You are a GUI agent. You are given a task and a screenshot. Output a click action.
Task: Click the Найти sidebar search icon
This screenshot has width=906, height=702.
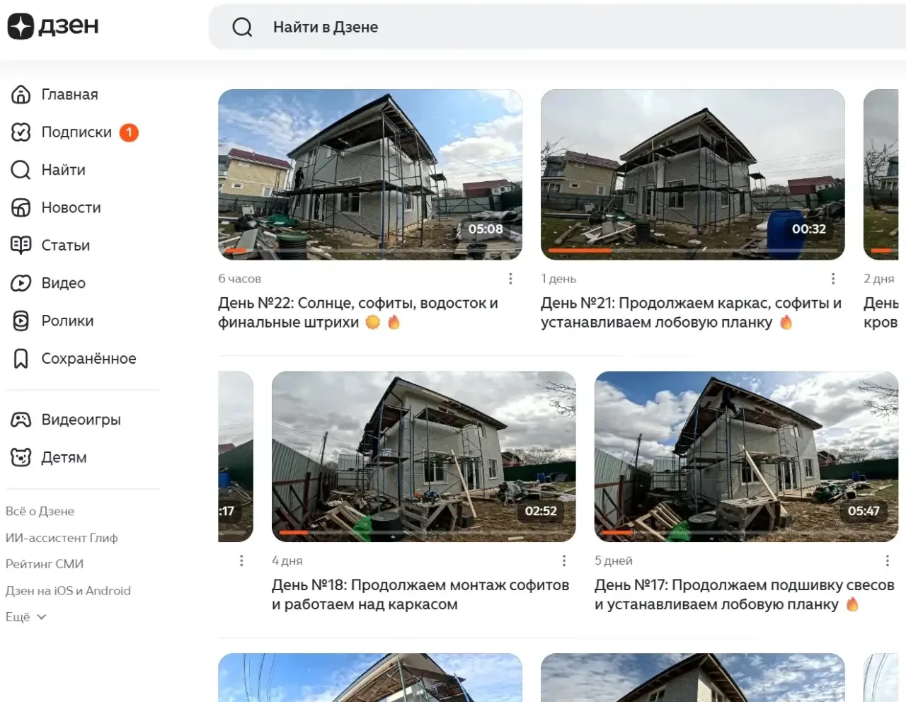click(21, 170)
